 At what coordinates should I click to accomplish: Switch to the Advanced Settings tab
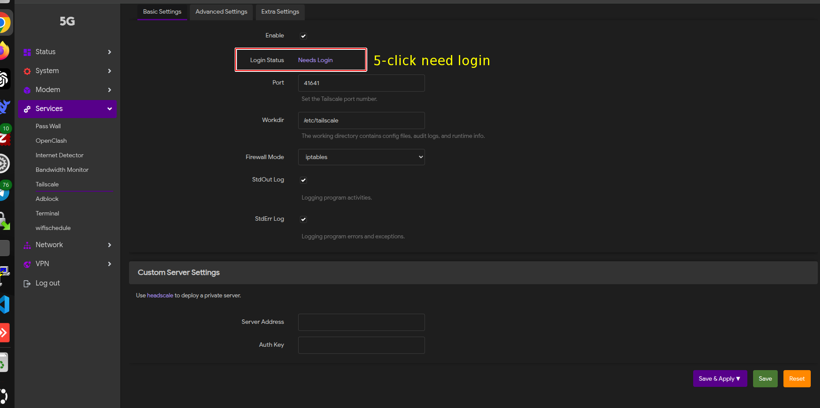pos(222,12)
